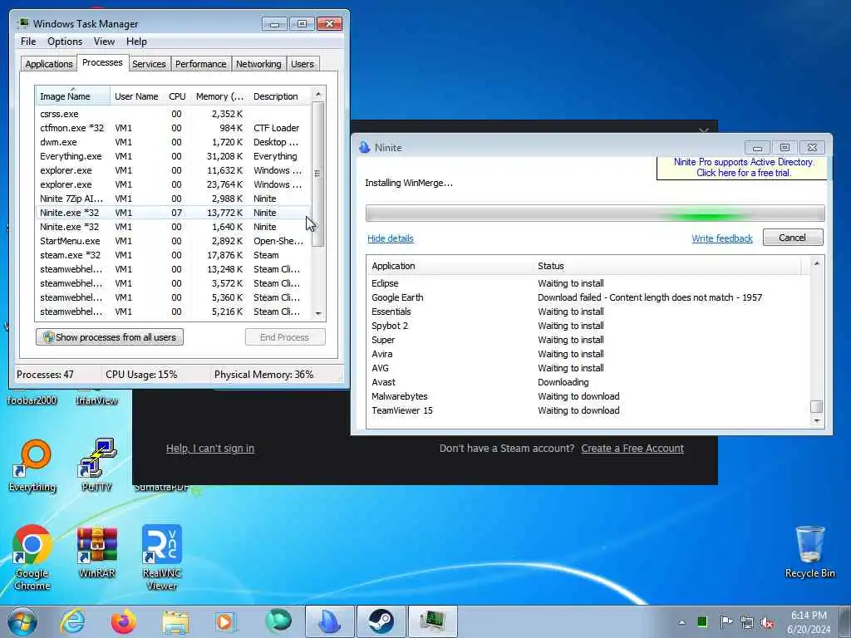Select the dwm.exe process row

(173, 142)
